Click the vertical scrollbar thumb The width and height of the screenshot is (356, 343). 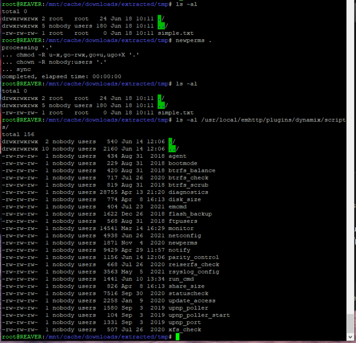351,323
